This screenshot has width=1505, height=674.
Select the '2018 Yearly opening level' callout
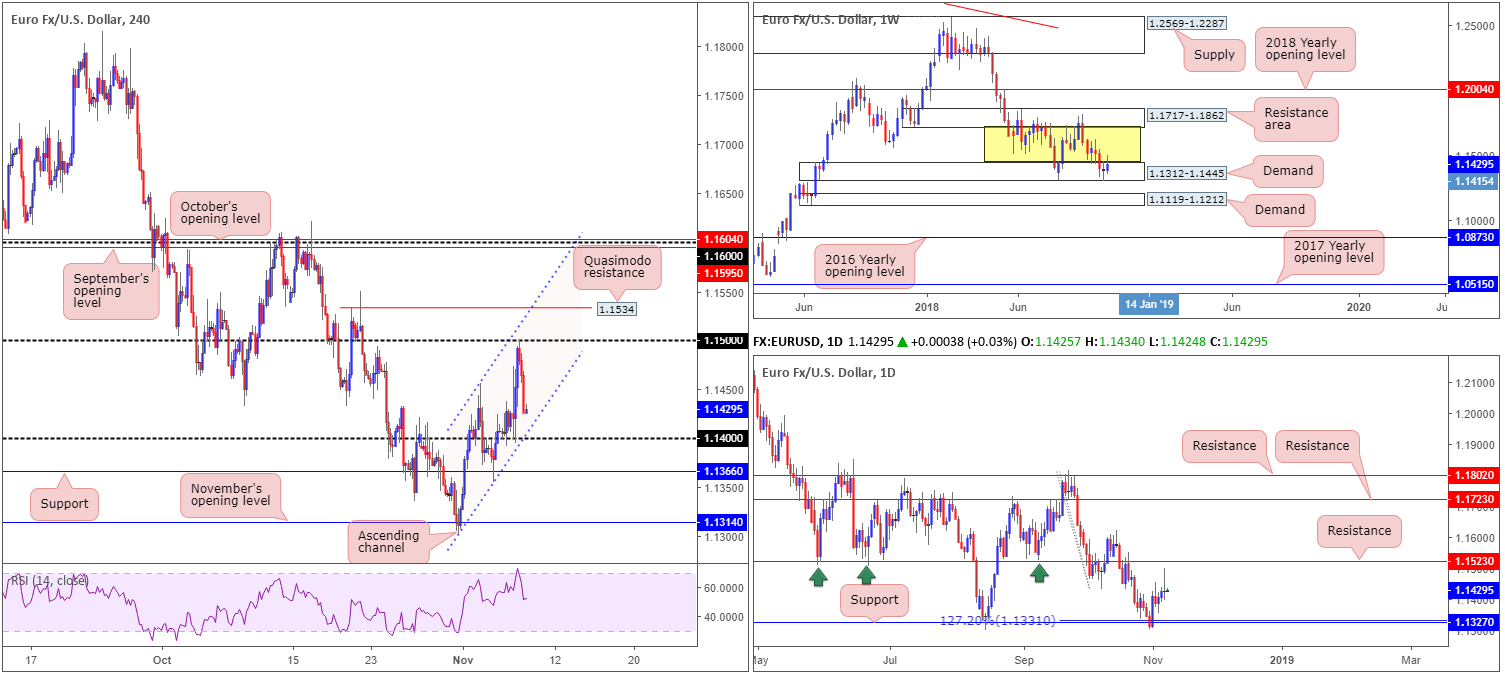coord(1307,50)
